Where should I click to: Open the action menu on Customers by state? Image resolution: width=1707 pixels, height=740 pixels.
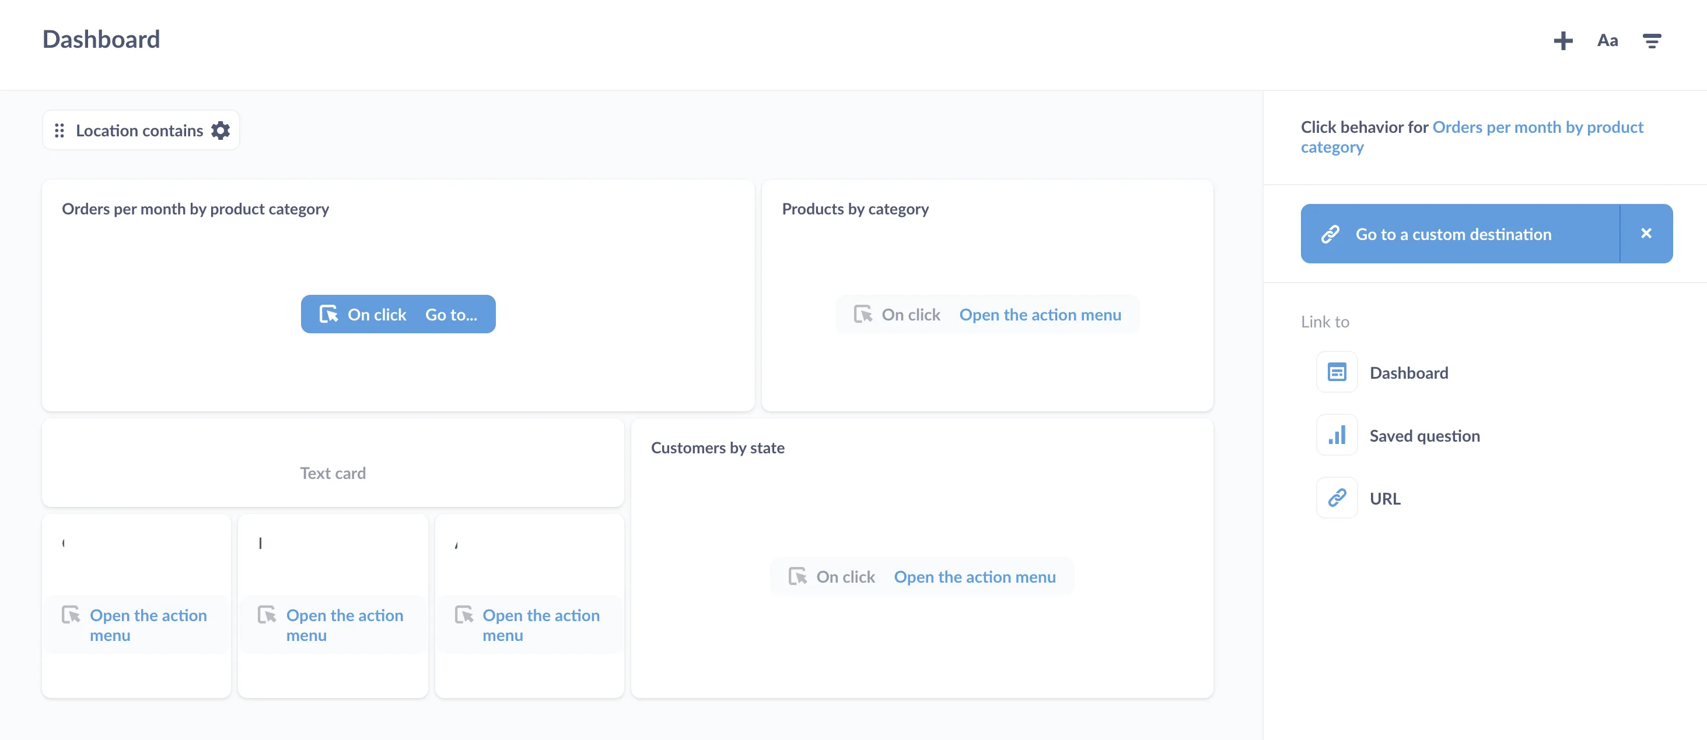pos(974,576)
